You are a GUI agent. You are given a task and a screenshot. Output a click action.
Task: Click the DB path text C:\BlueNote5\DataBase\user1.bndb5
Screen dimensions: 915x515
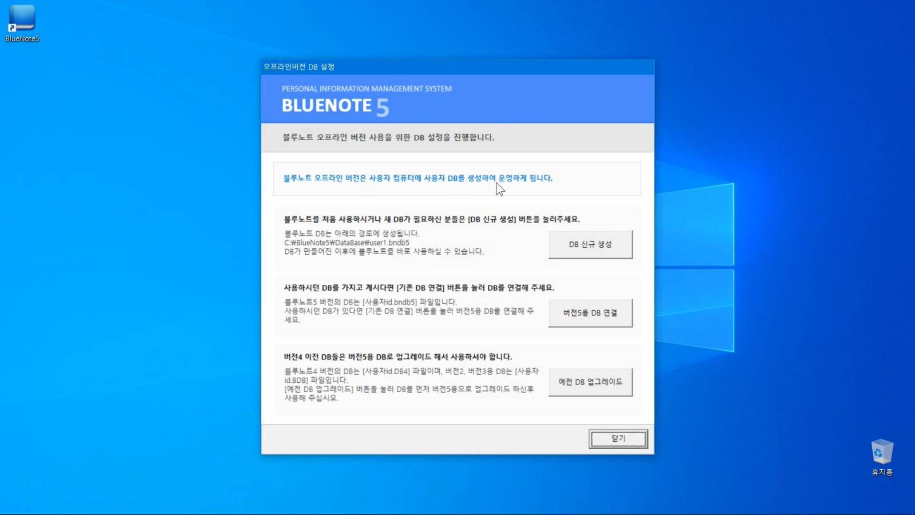point(347,243)
